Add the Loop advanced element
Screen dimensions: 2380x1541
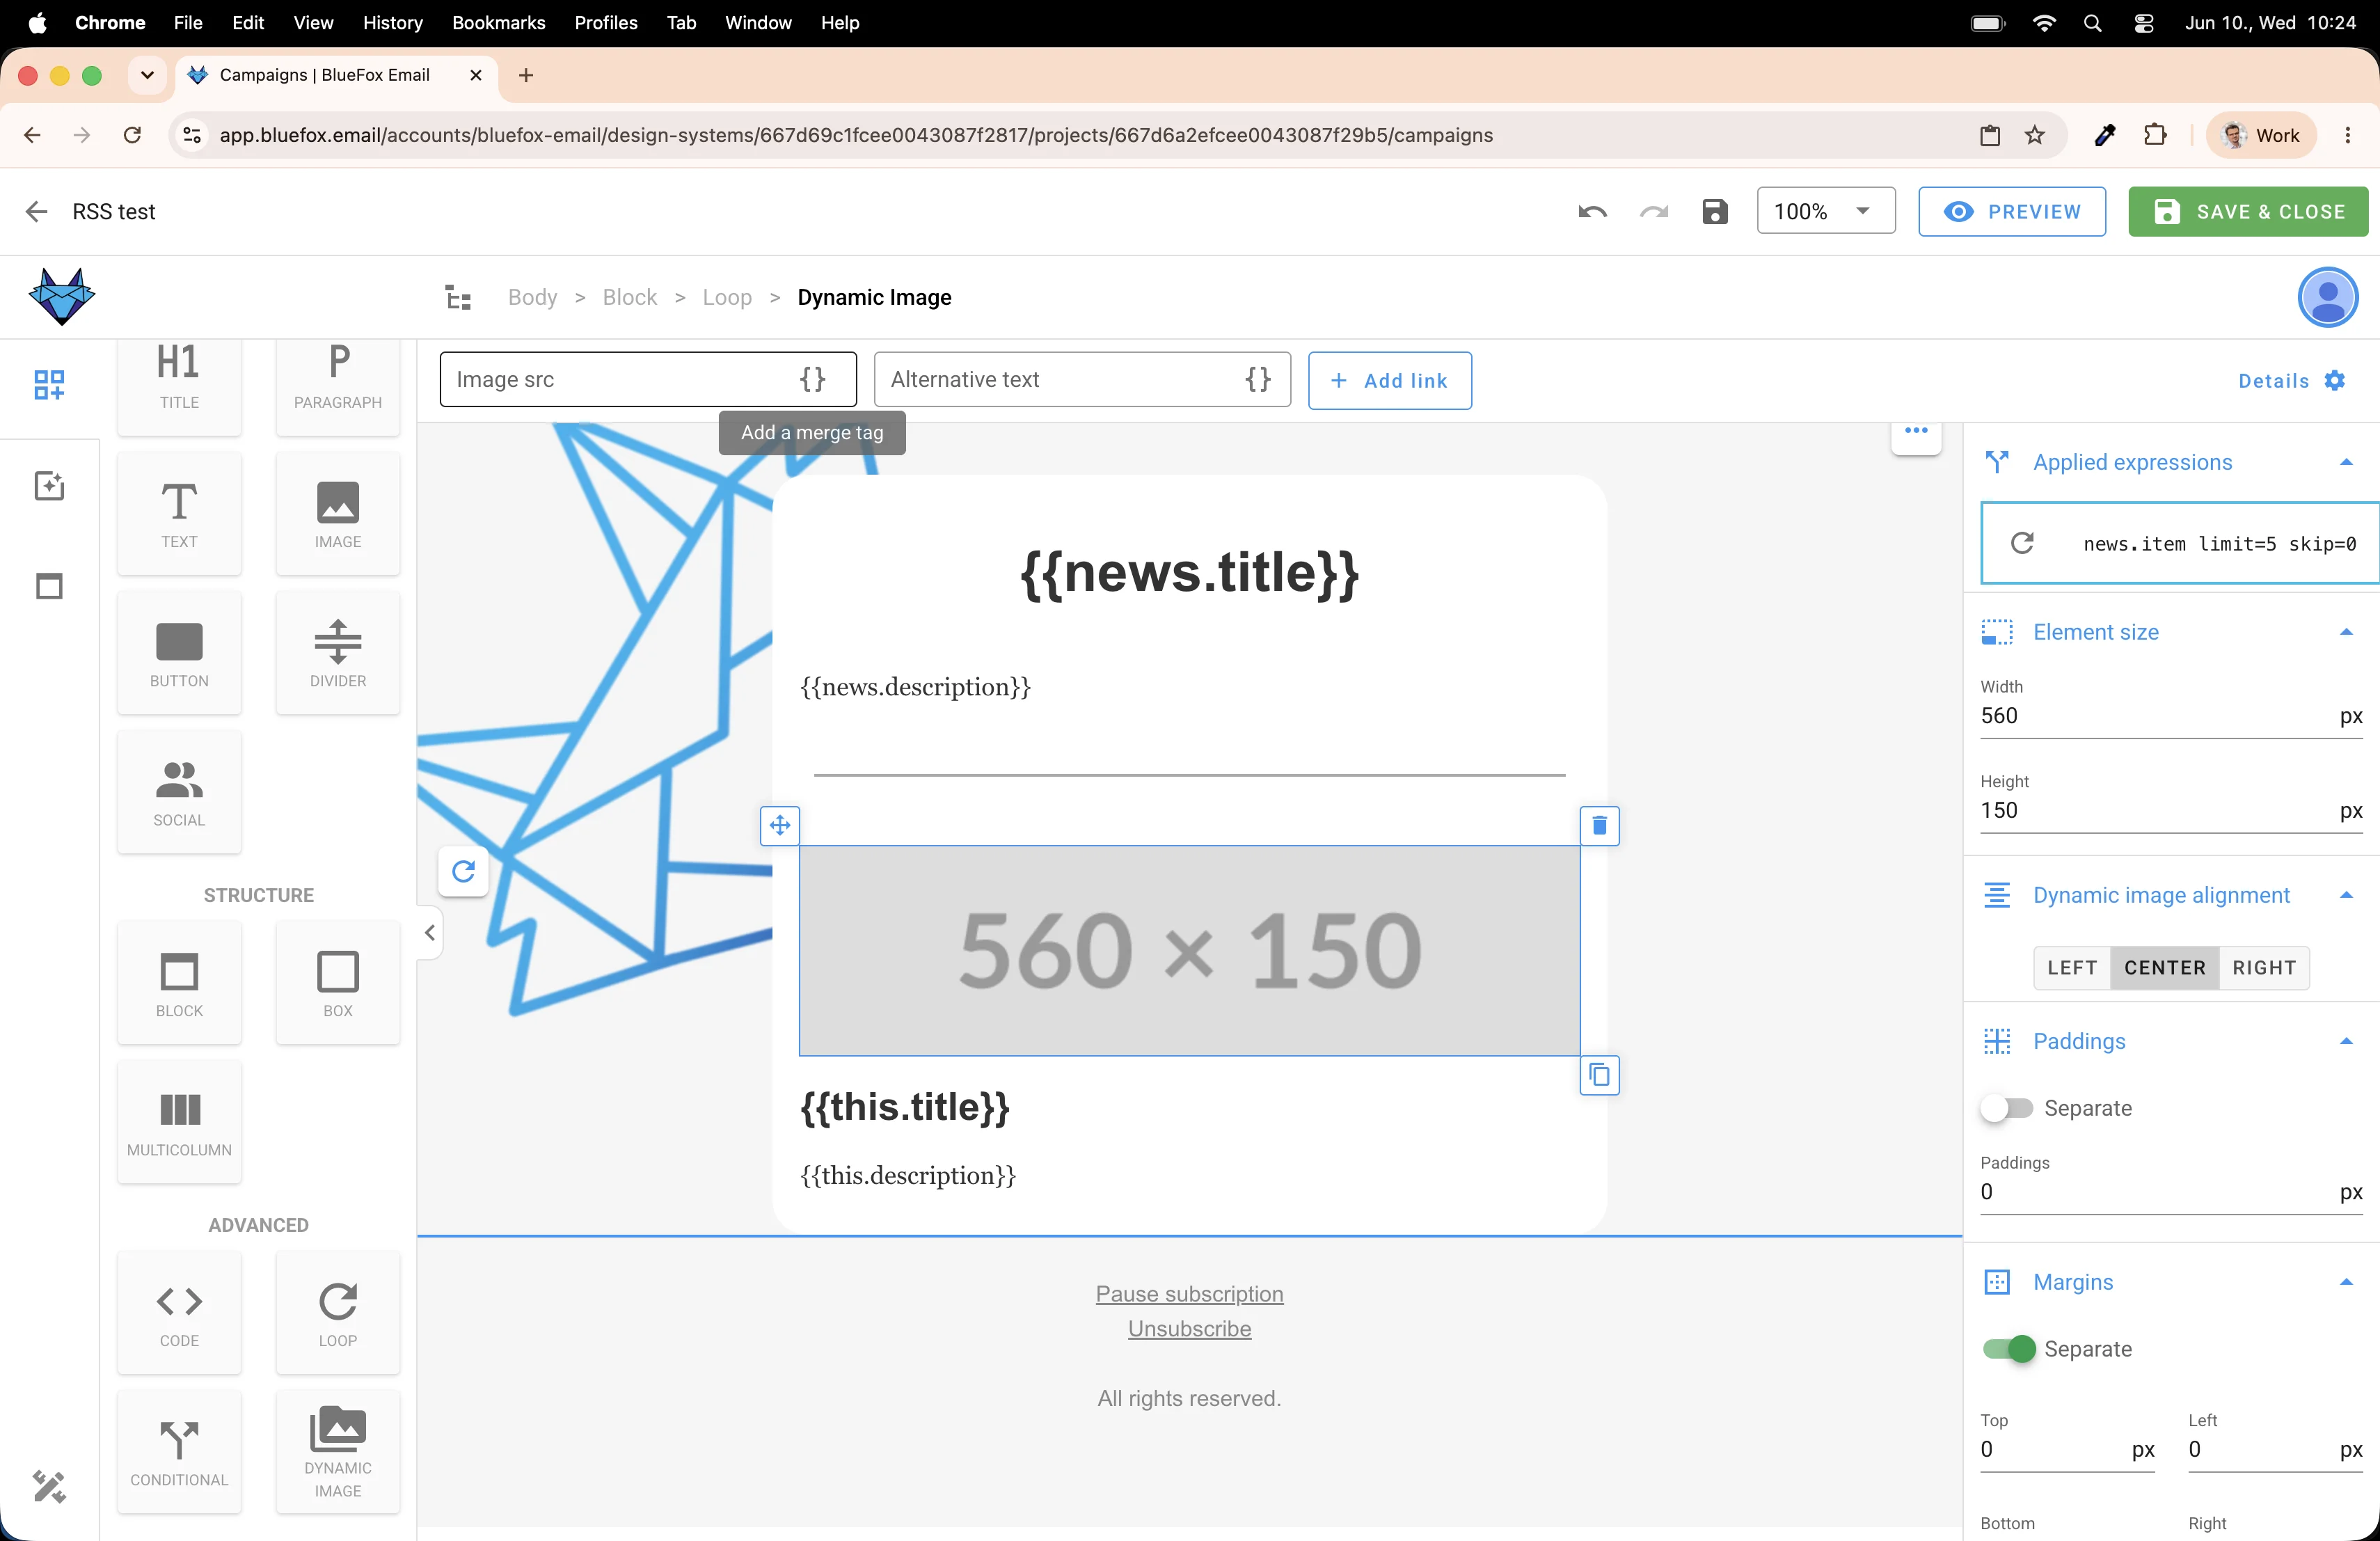(338, 1313)
